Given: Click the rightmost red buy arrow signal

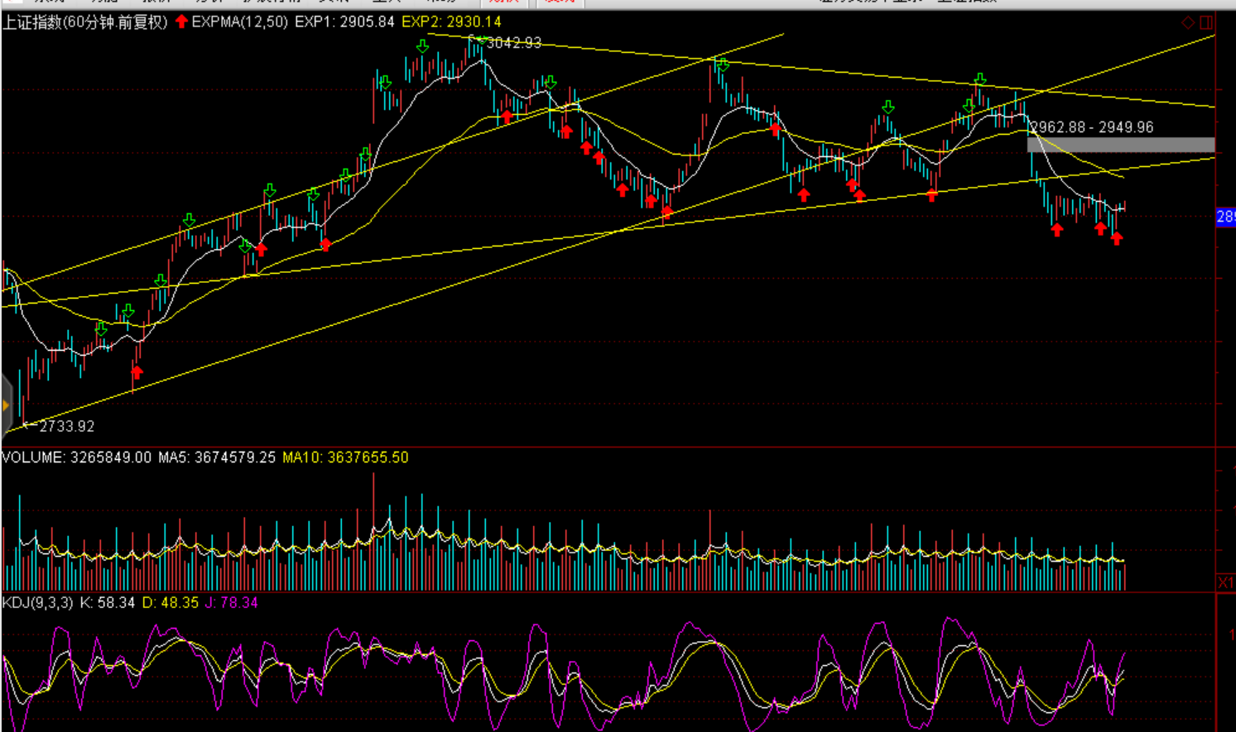Looking at the screenshot, I should [x=1117, y=239].
